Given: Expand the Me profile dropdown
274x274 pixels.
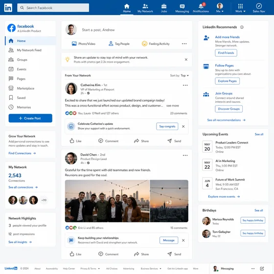Looking at the screenshot, I should 220,8.
